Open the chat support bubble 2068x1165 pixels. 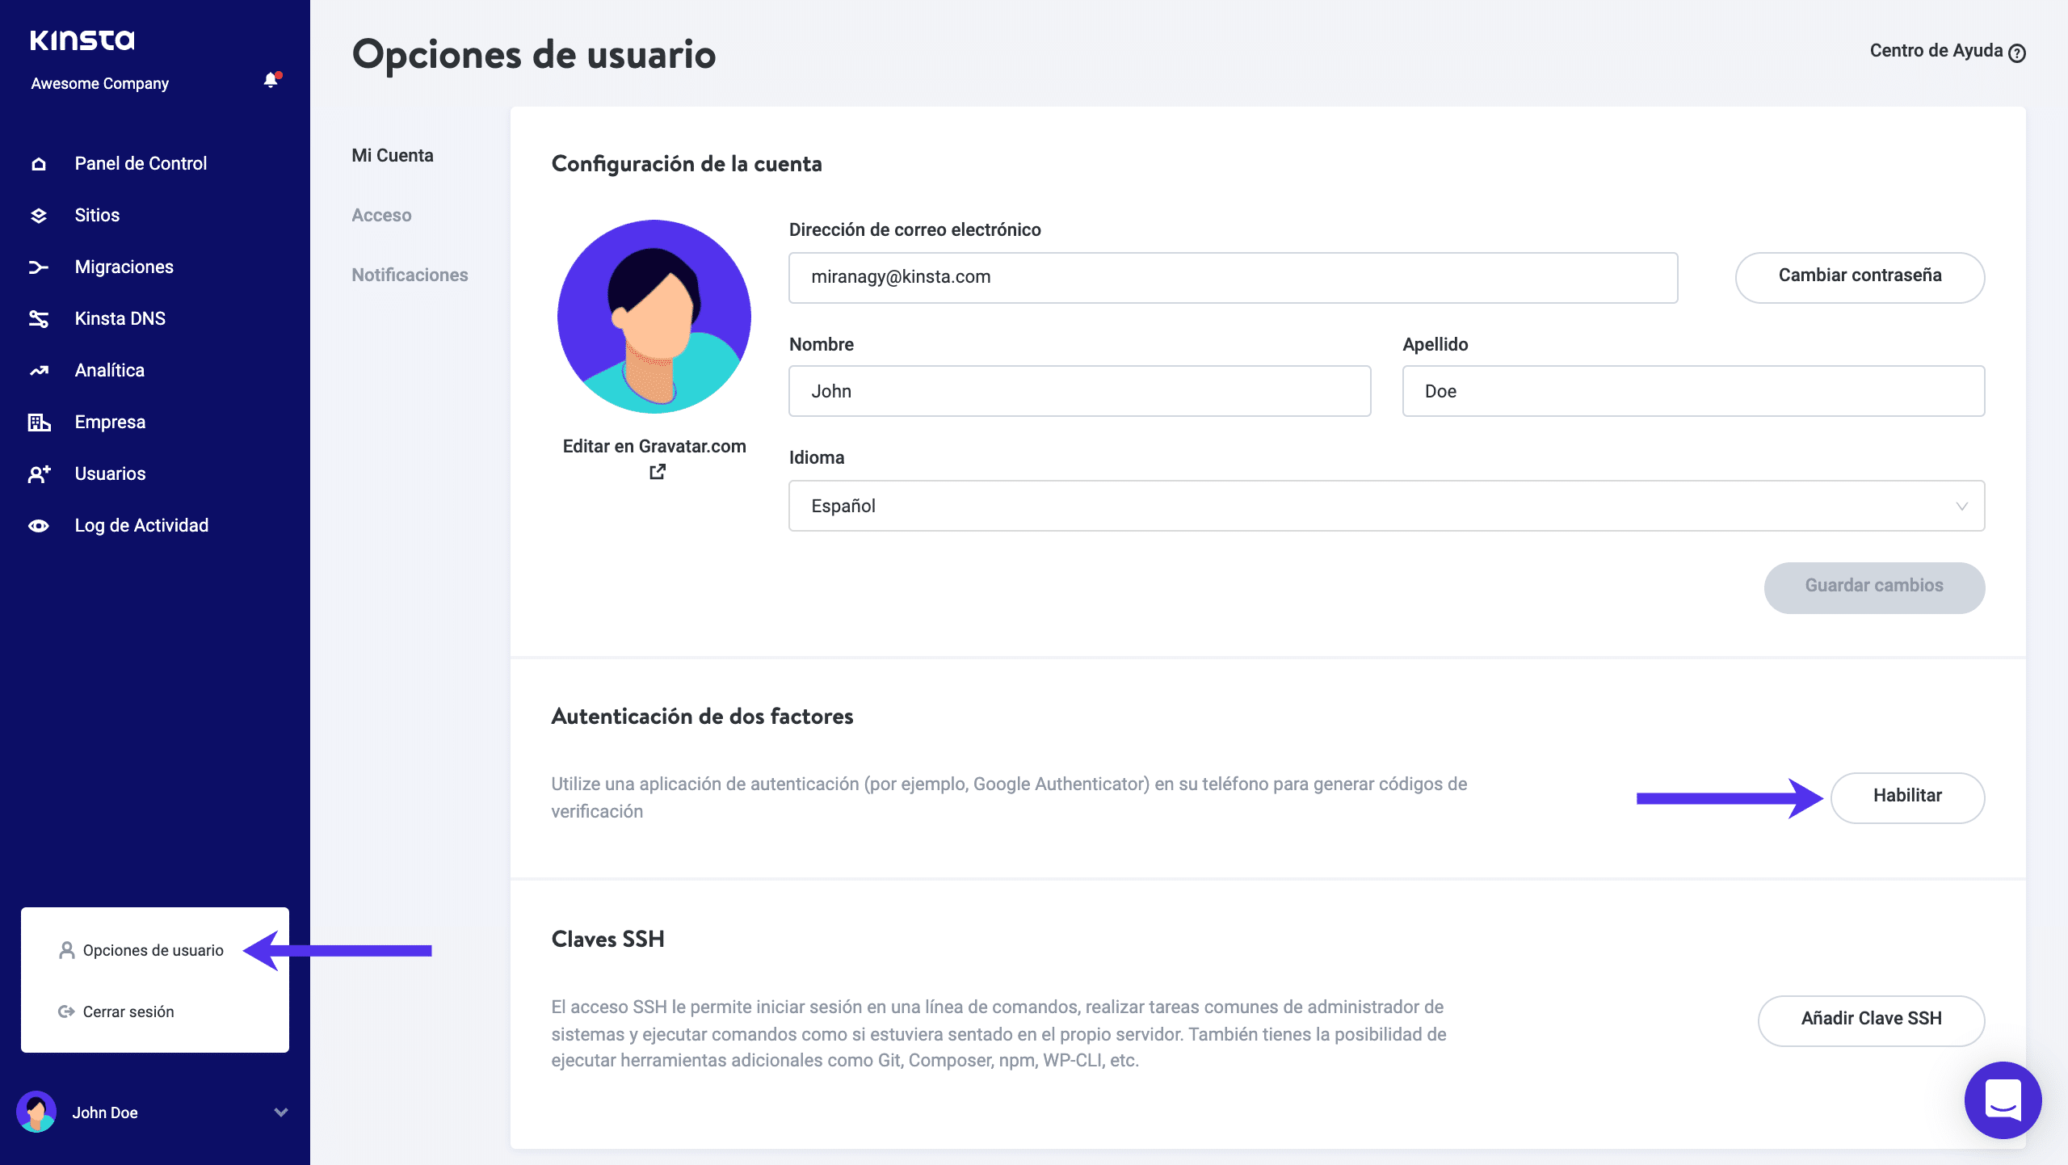[x=2003, y=1100]
